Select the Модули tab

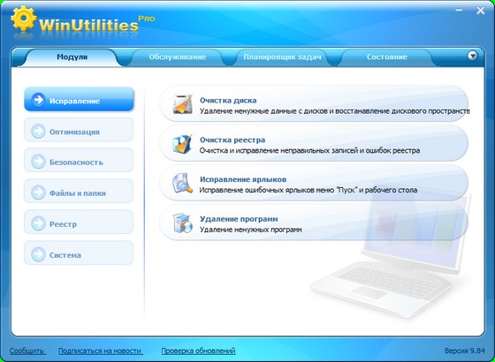pos(72,57)
